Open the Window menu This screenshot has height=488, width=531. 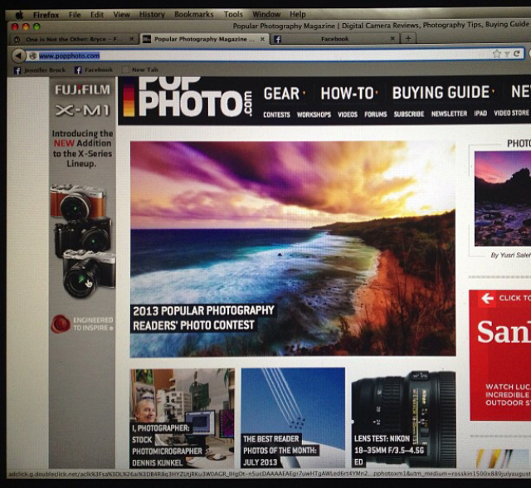tap(266, 15)
